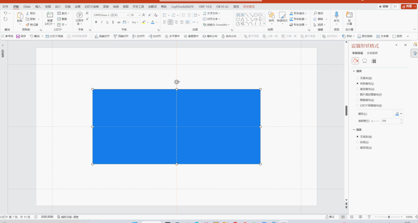The image size is (418, 223).
Task: Click the center text alignment icon
Action: click(x=170, y=22)
